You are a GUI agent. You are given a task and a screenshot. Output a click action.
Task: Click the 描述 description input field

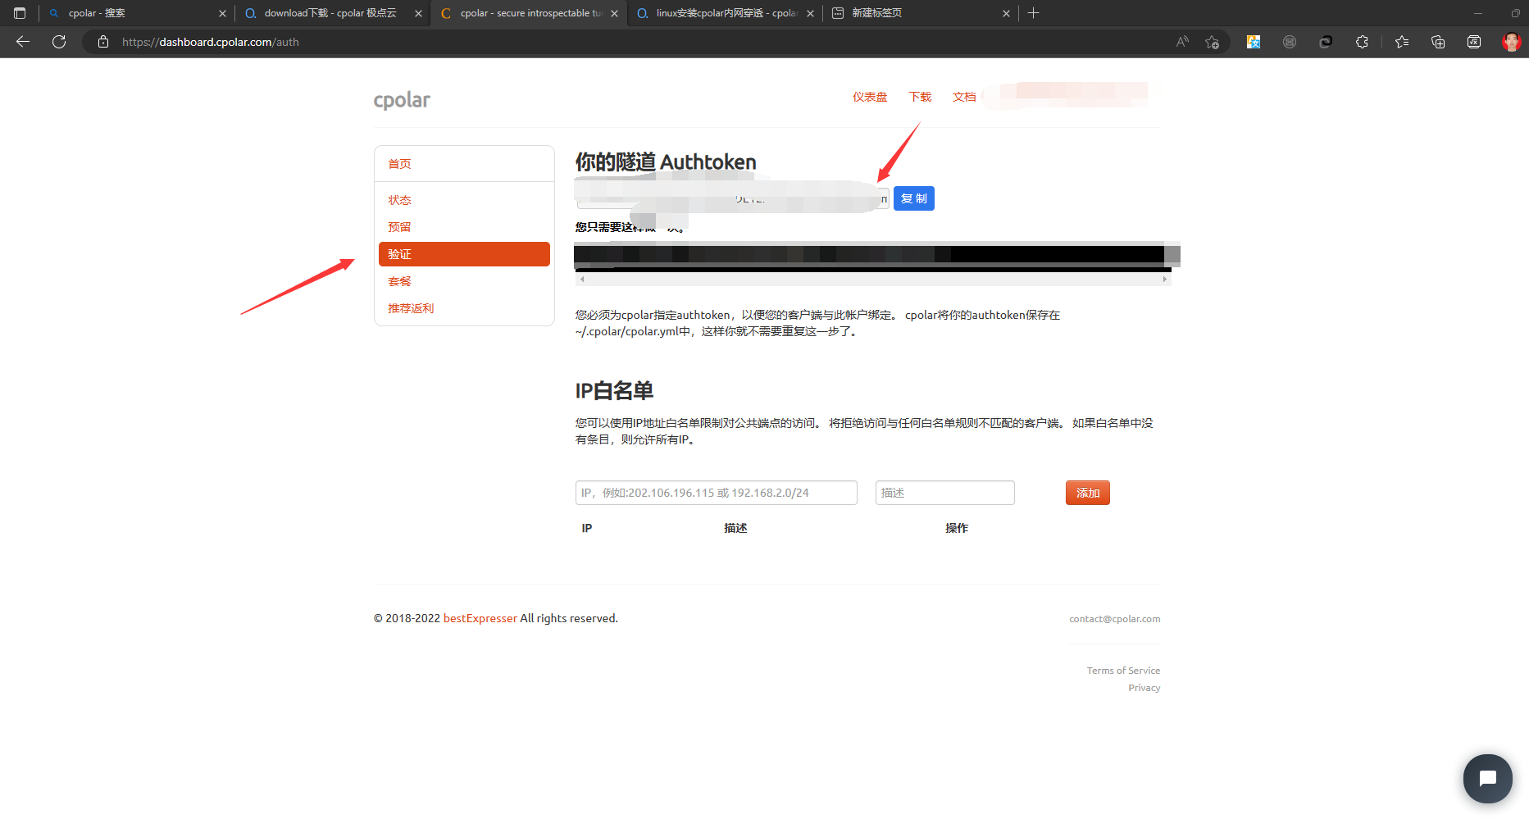click(944, 493)
